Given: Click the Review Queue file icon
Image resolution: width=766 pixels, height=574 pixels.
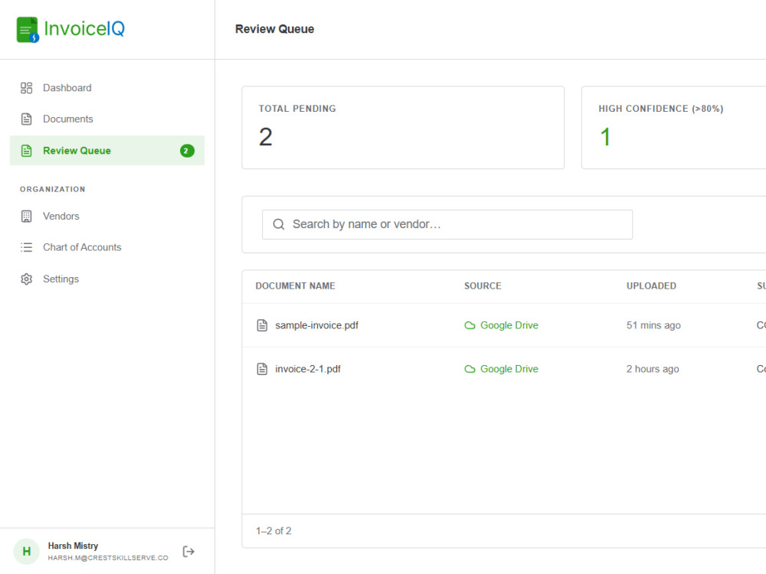Looking at the screenshot, I should [x=26, y=151].
